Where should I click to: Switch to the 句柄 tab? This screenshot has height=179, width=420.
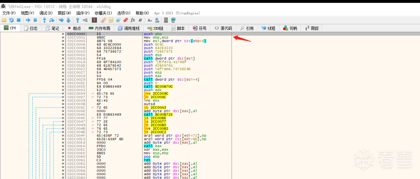(290, 28)
